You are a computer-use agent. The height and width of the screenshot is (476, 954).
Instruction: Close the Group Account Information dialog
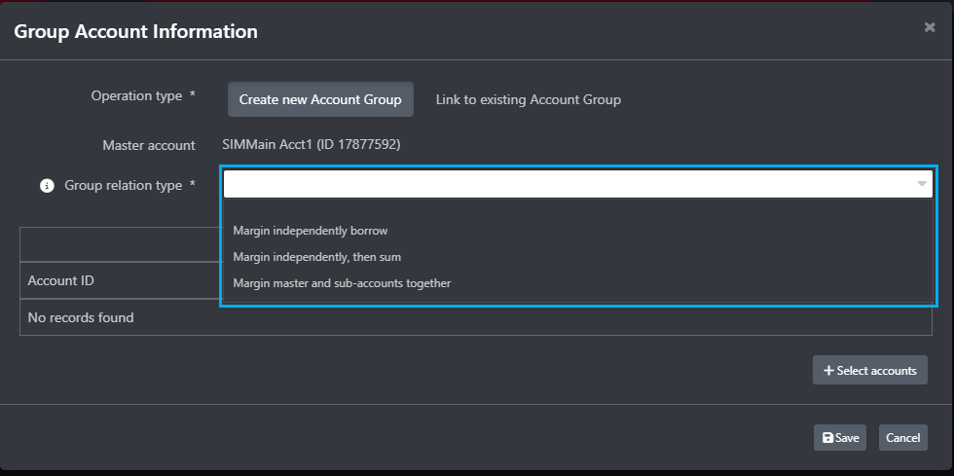tap(929, 27)
